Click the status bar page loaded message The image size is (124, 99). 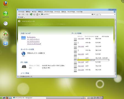pos(25,76)
